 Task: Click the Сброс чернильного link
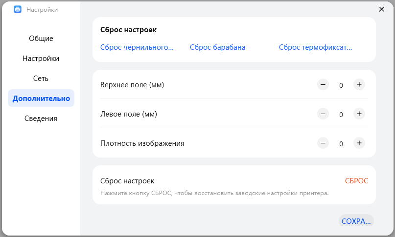pyautogui.click(x=137, y=47)
